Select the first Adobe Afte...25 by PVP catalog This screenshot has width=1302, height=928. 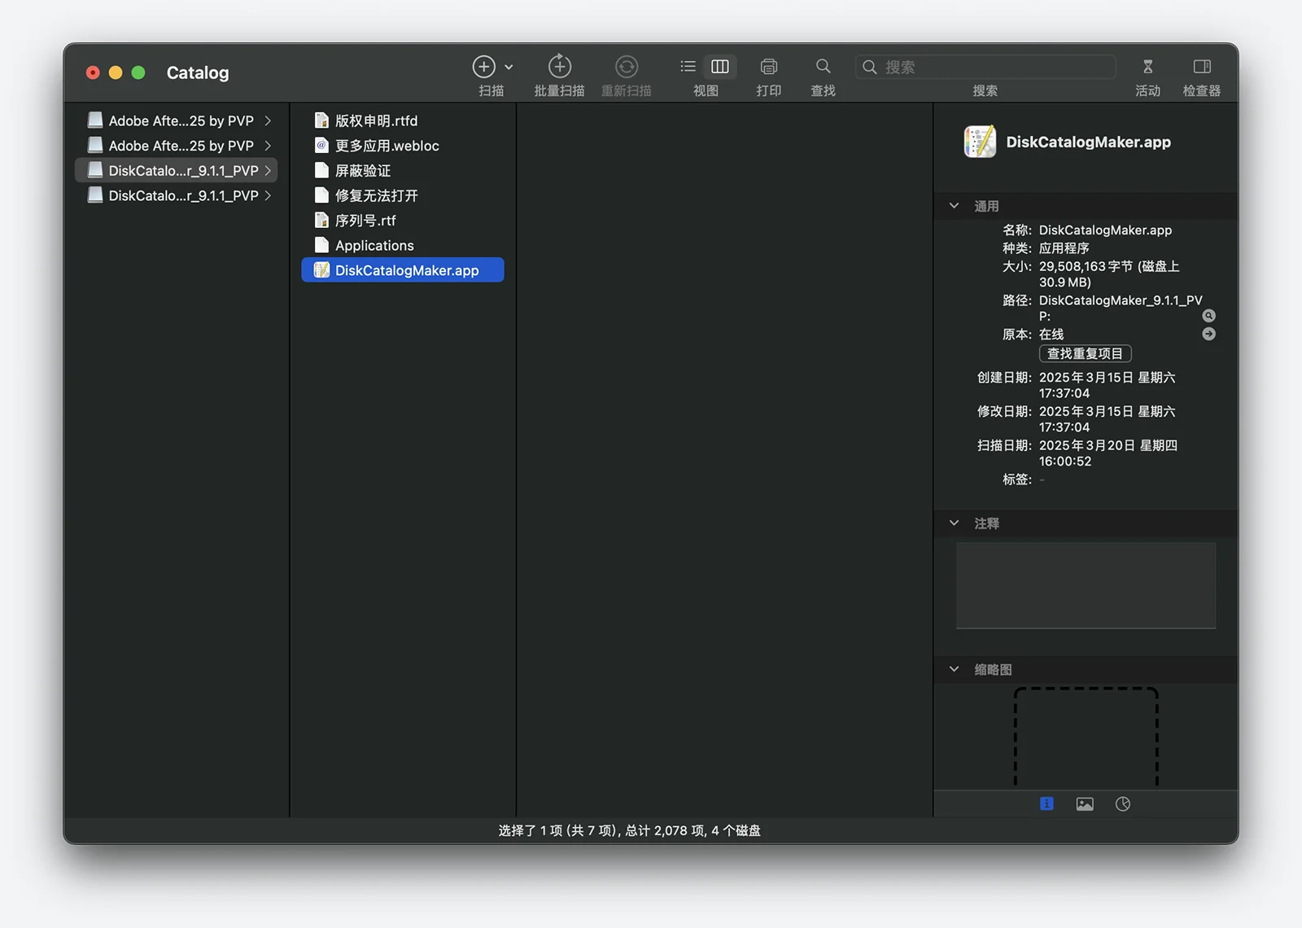point(176,120)
